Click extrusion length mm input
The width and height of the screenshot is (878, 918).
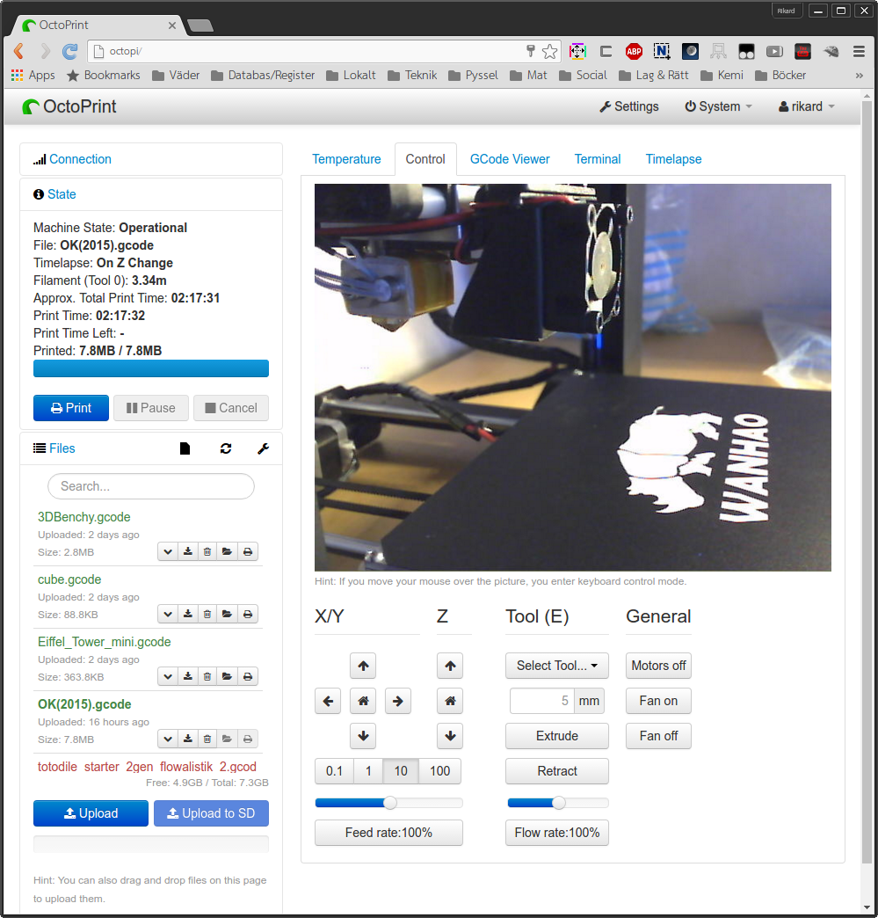542,701
